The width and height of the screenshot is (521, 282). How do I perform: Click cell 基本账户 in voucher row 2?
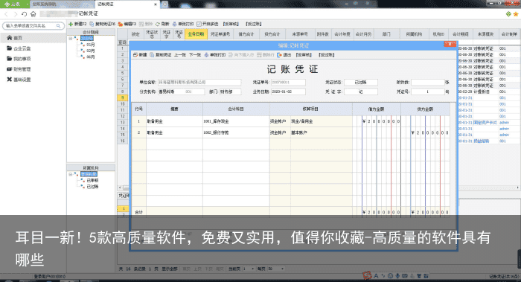[322, 132]
